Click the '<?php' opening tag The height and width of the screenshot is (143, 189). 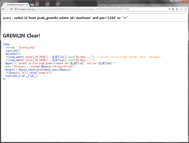[x=6, y=44]
